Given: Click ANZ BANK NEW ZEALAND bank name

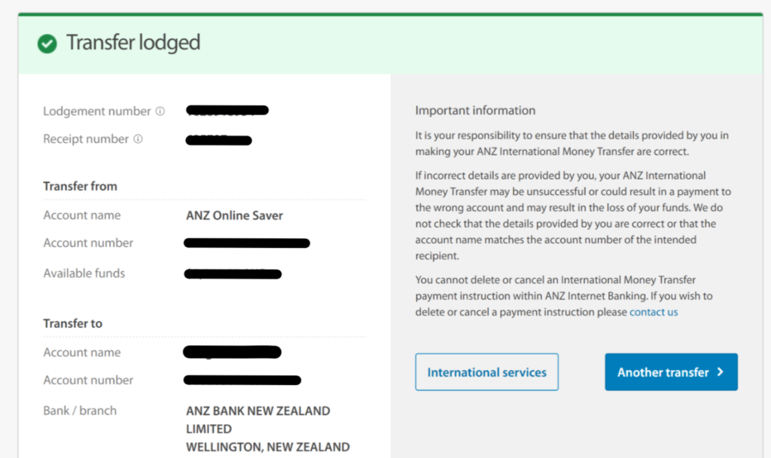Looking at the screenshot, I should 258,411.
